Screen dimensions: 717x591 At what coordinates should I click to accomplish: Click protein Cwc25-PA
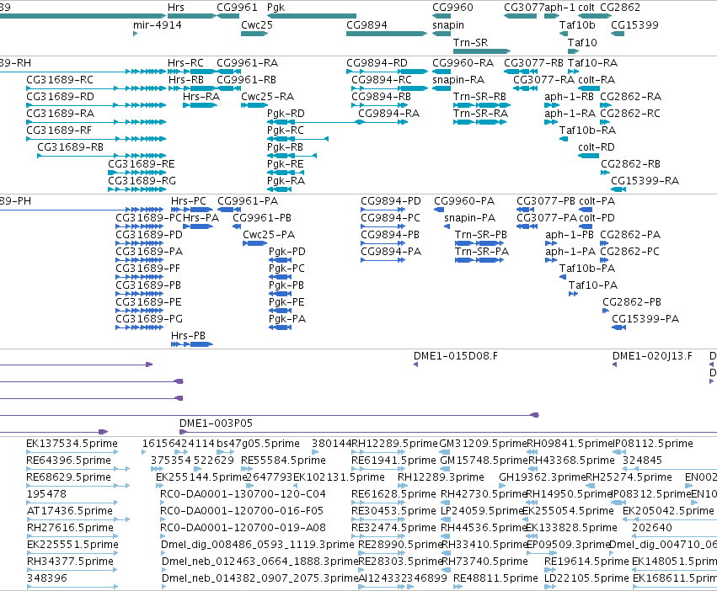(269, 235)
